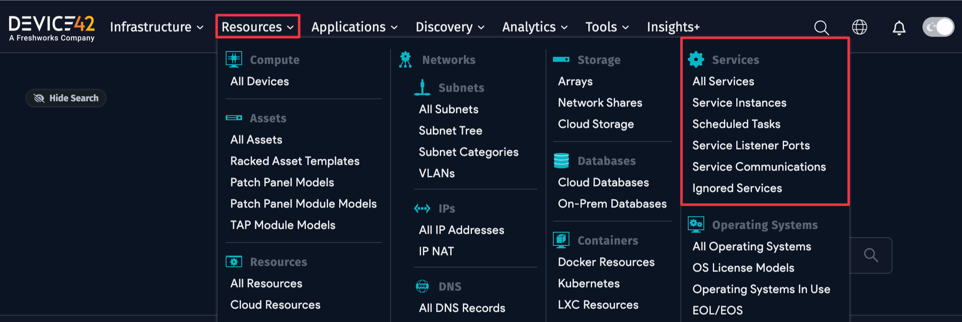Open notifications bell icon

tap(899, 28)
